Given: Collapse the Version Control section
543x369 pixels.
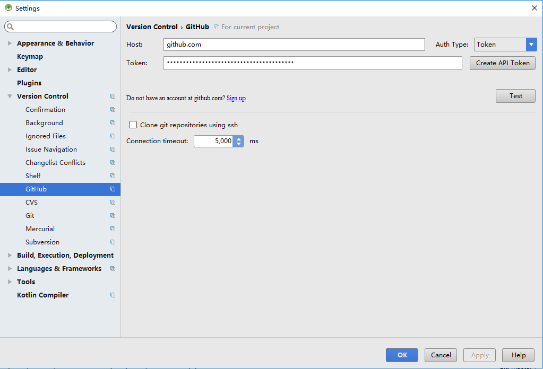Looking at the screenshot, I should tap(10, 96).
